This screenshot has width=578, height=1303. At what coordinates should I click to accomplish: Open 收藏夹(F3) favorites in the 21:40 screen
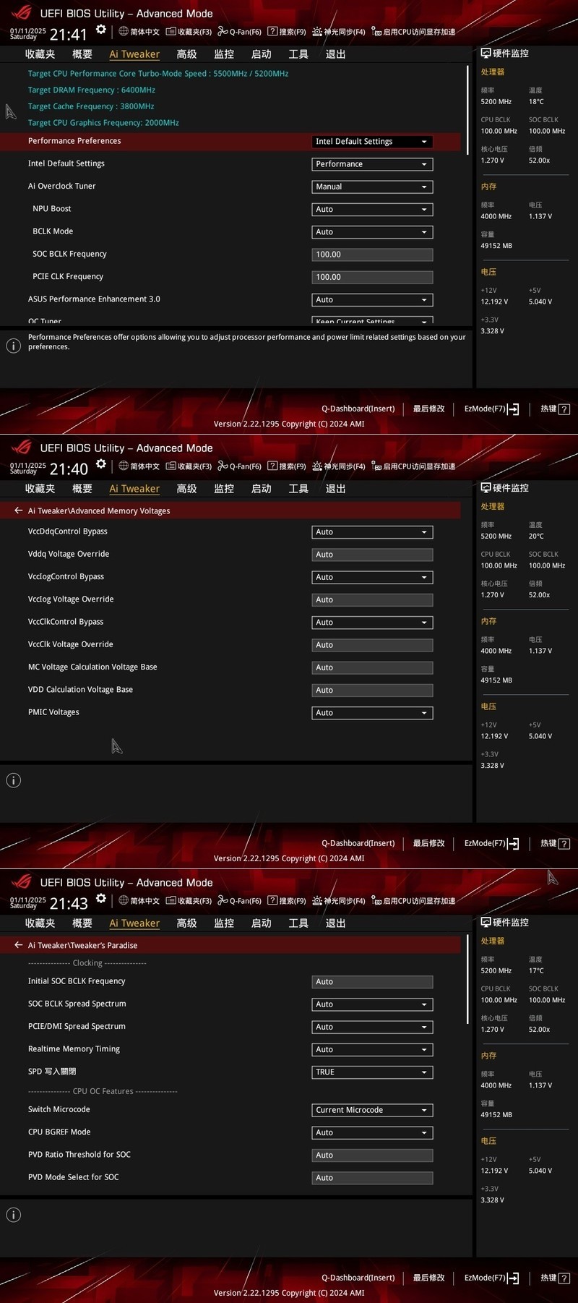[x=189, y=466]
